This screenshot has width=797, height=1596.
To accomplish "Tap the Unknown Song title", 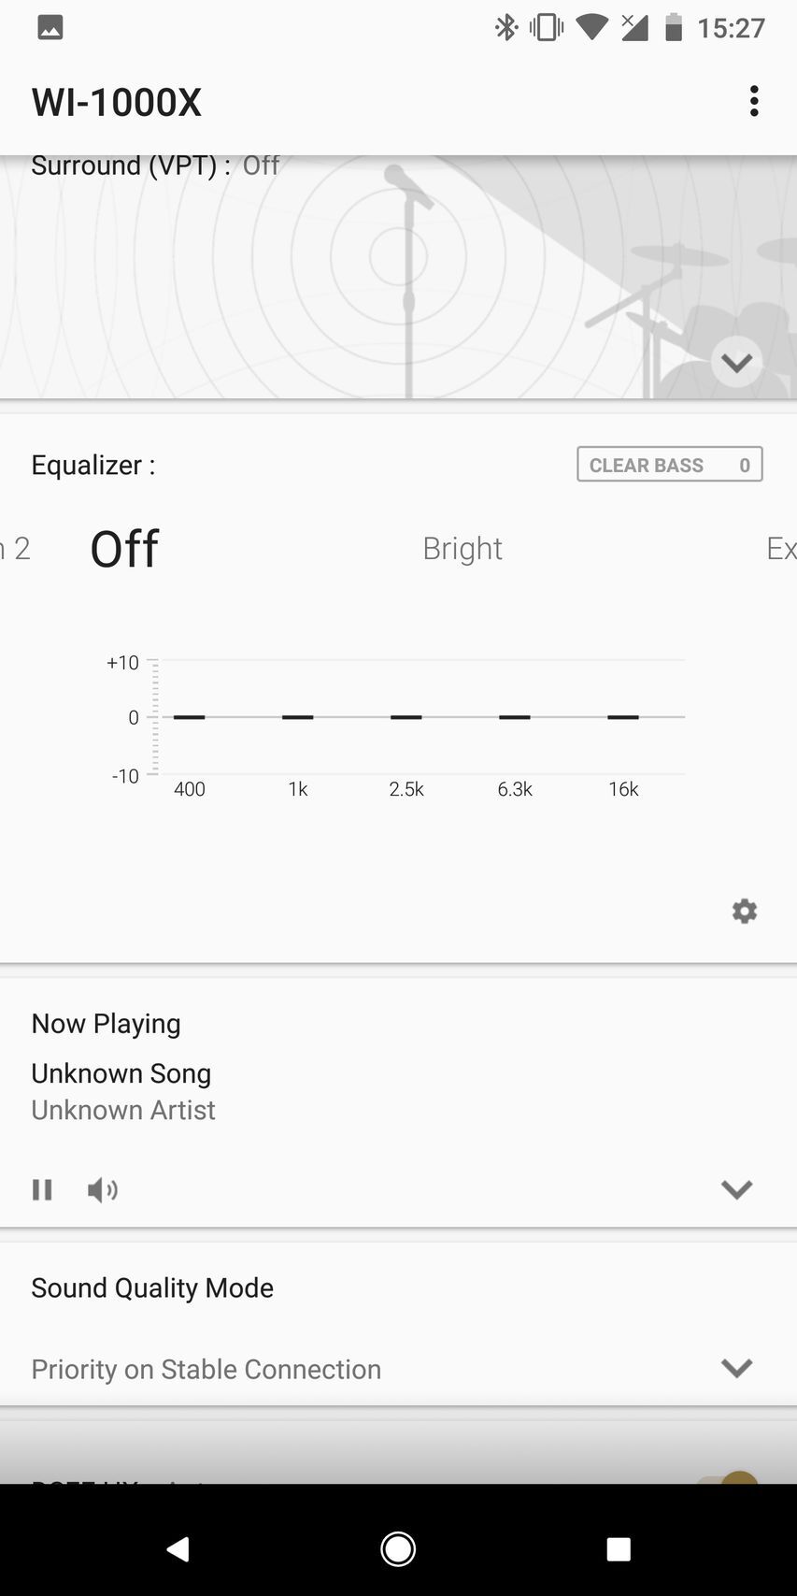I will 121,1073.
